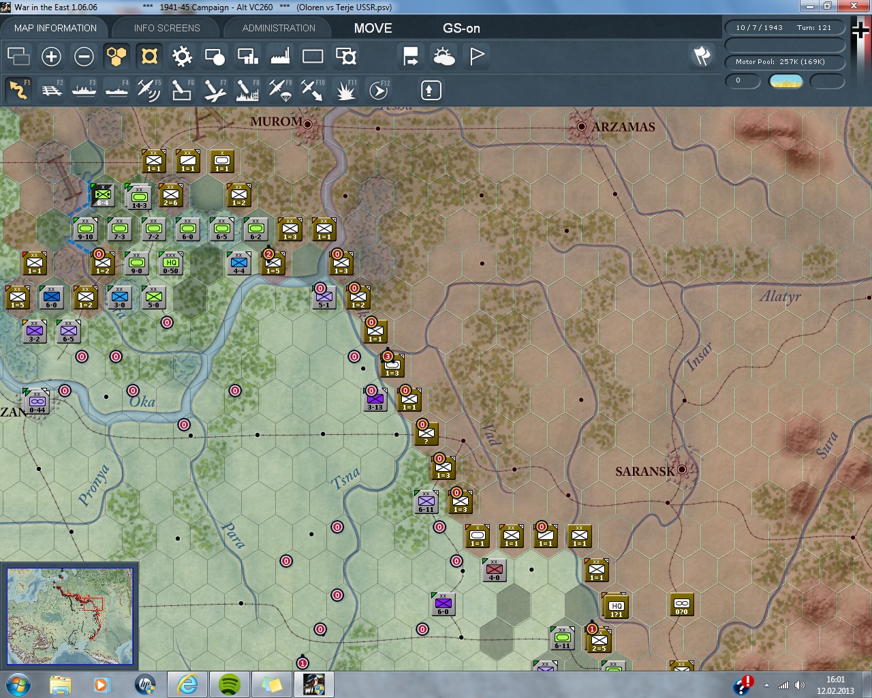
Task: Toggle the yellow hex grid overlay button
Action: coord(116,56)
